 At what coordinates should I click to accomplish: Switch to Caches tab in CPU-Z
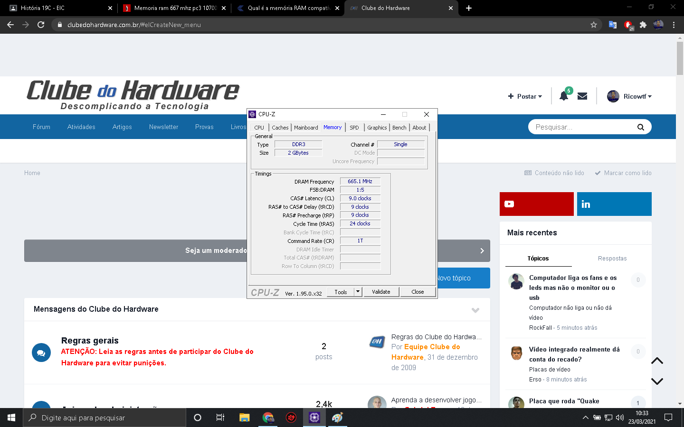[x=280, y=128]
